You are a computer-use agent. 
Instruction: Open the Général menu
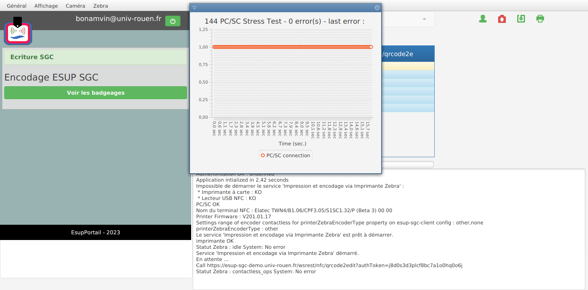click(x=16, y=6)
